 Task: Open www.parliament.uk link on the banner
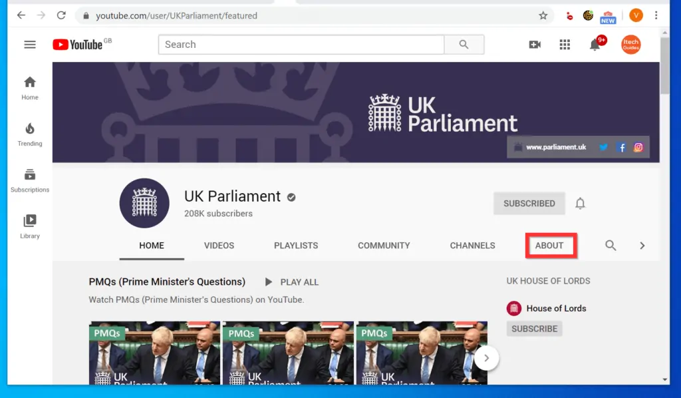click(x=556, y=147)
